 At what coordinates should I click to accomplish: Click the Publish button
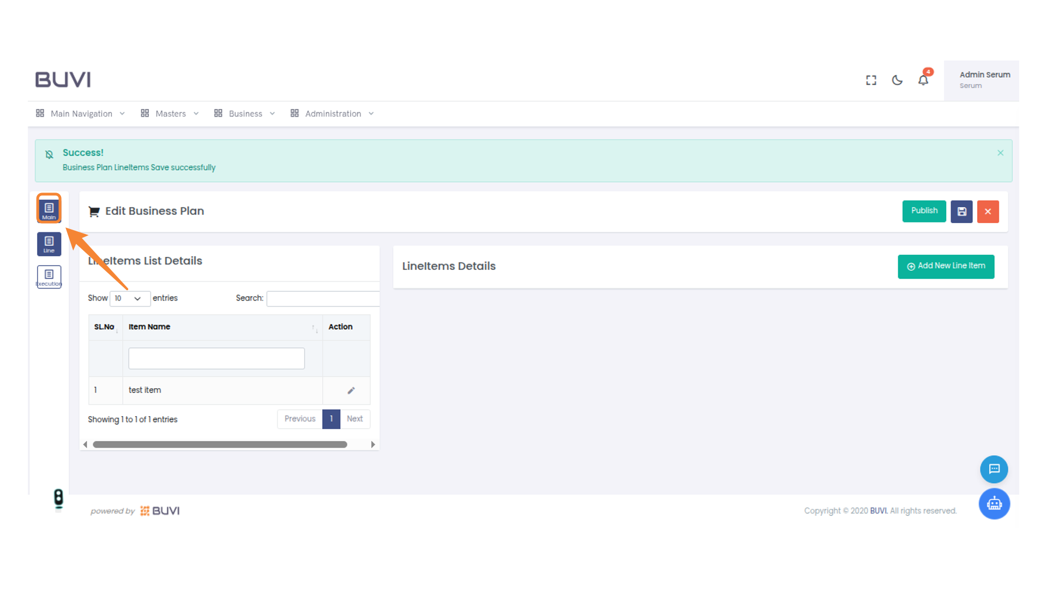(x=924, y=211)
